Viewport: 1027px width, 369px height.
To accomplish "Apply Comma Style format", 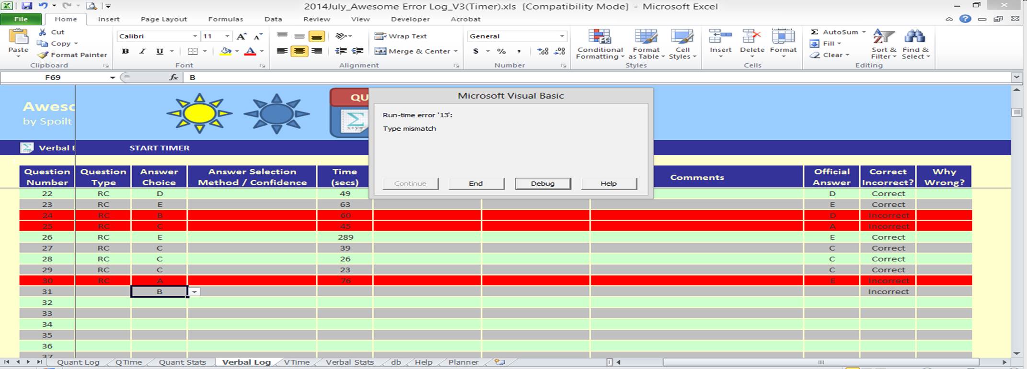I will [x=519, y=51].
